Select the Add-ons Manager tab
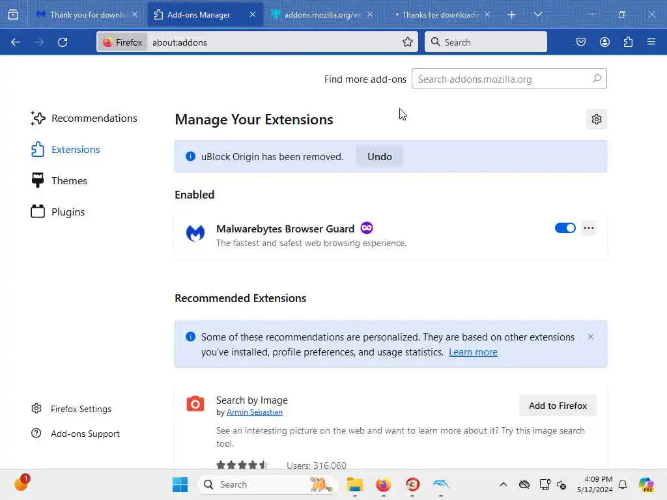Image resolution: width=667 pixels, height=500 pixels. pos(199,15)
